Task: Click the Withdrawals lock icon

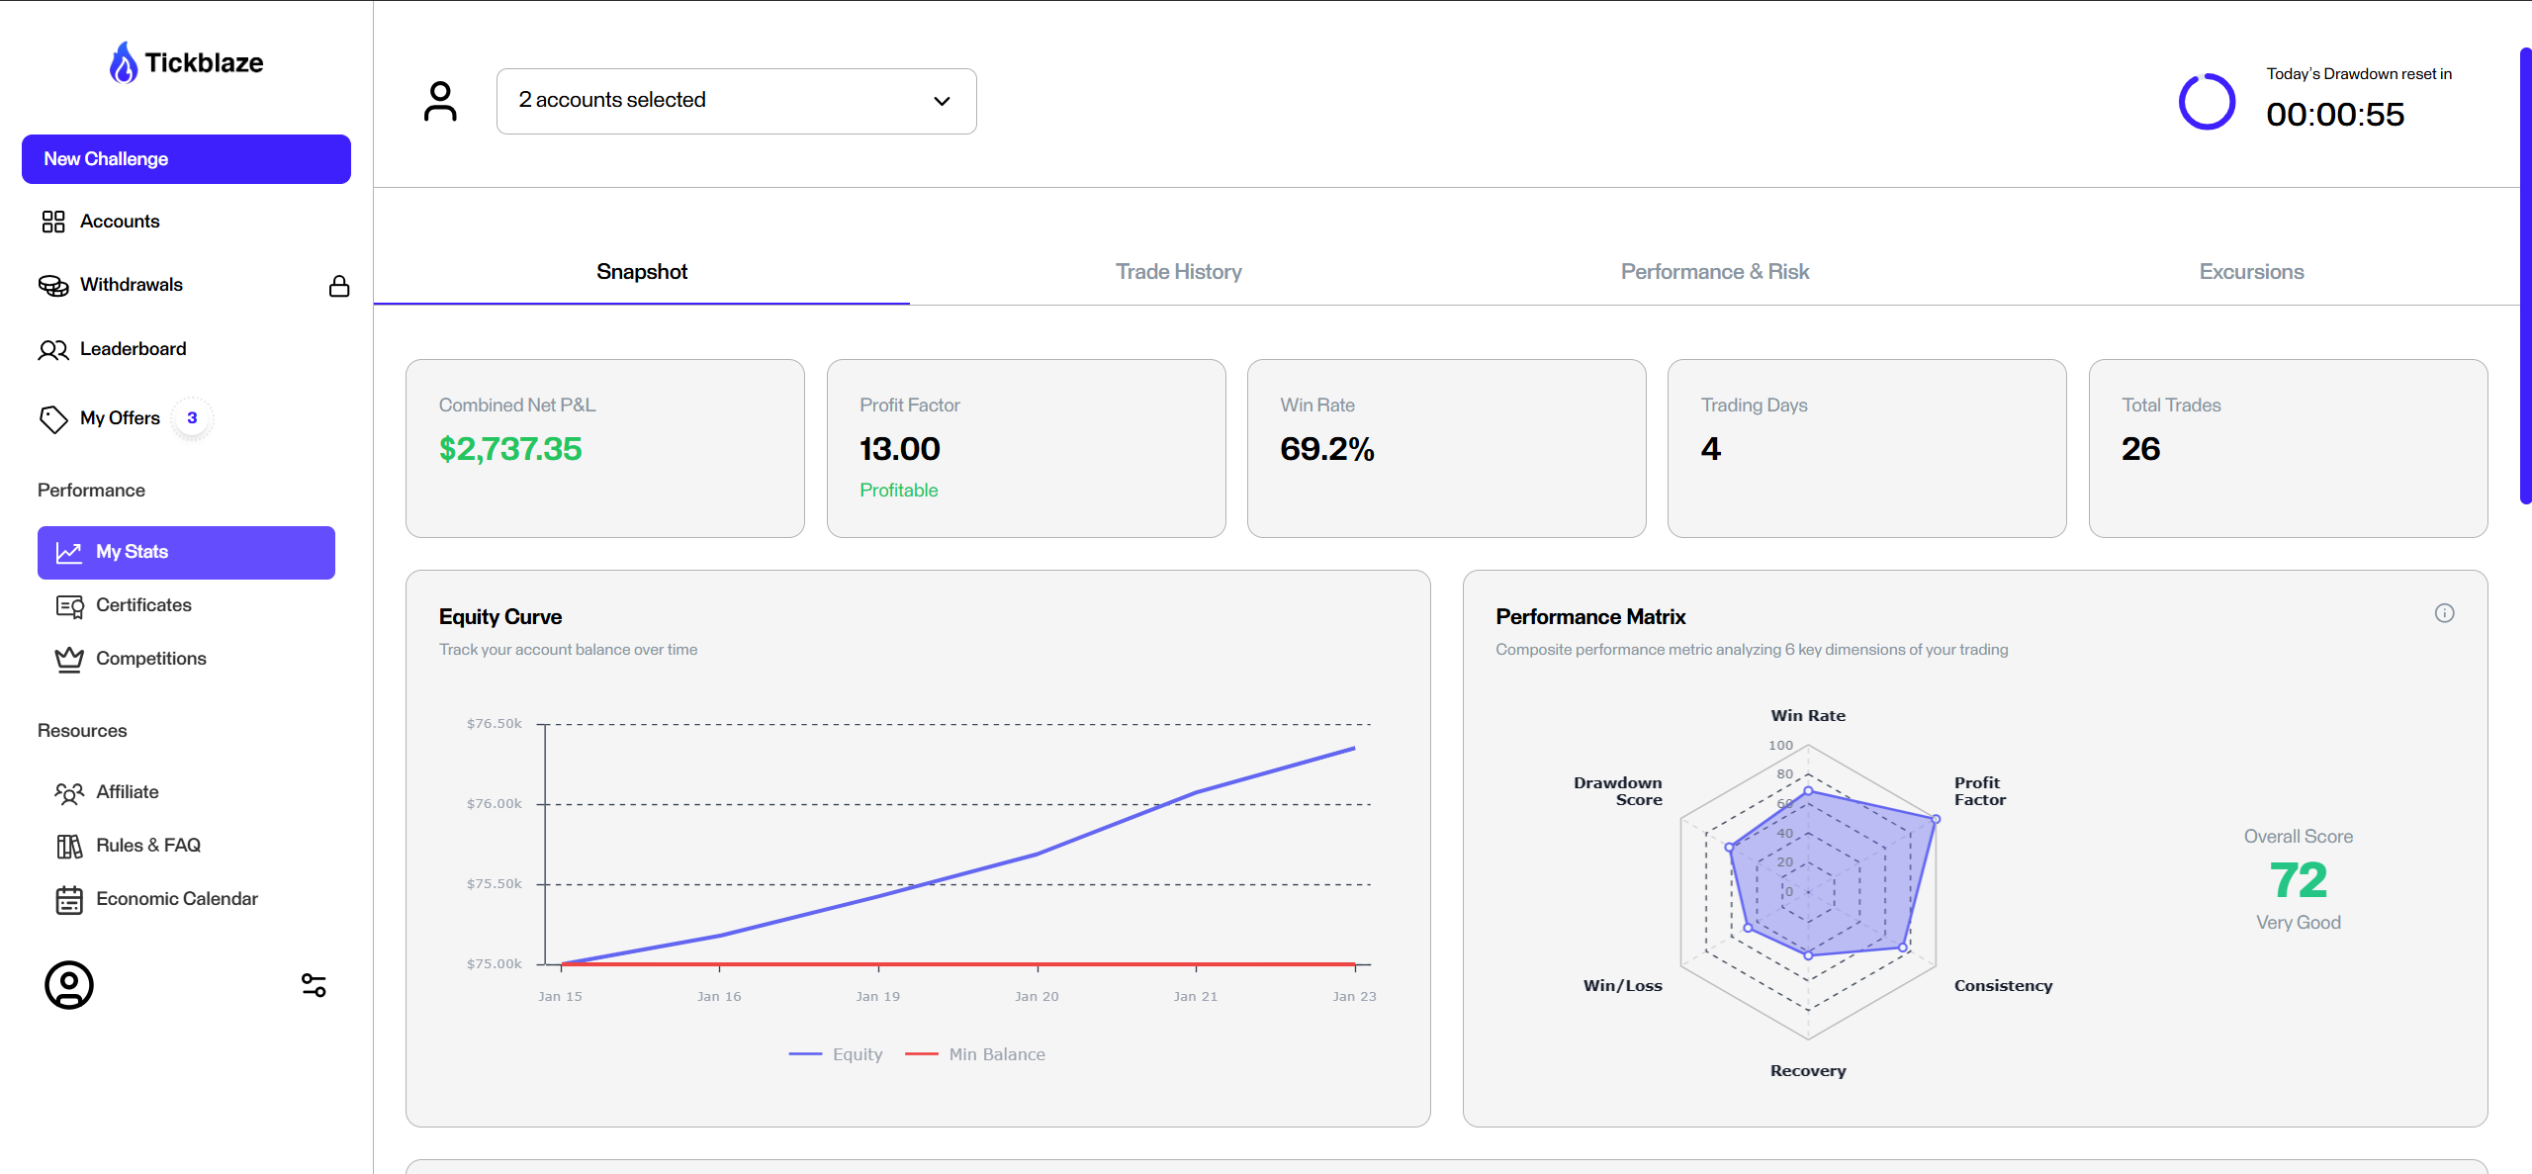Action: [x=339, y=286]
